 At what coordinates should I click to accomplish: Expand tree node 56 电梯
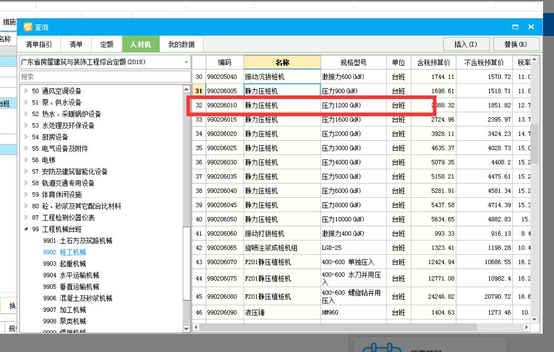pyautogui.click(x=26, y=160)
